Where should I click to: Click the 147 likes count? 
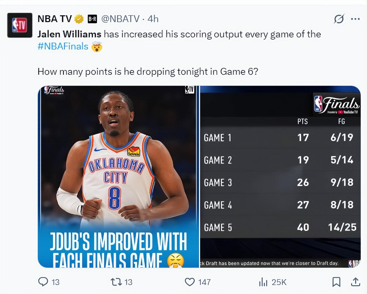click(x=204, y=282)
